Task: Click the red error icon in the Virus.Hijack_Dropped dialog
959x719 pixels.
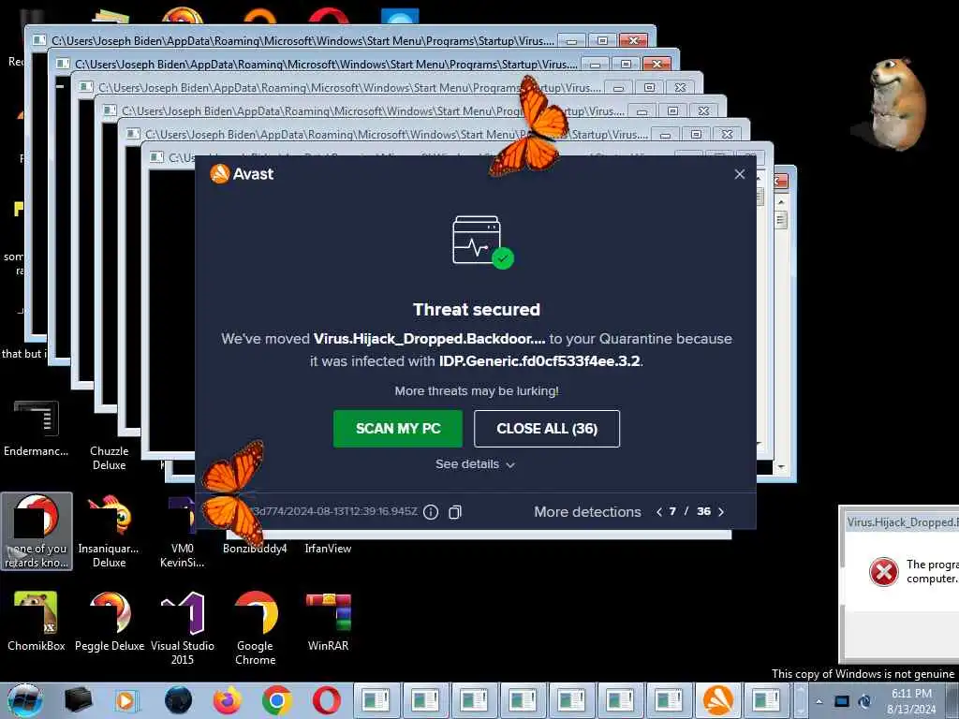Action: point(884,573)
